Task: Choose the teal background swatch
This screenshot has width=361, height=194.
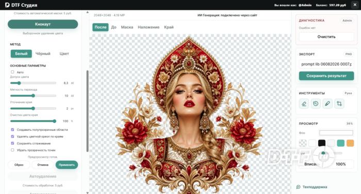Action: 340,143
